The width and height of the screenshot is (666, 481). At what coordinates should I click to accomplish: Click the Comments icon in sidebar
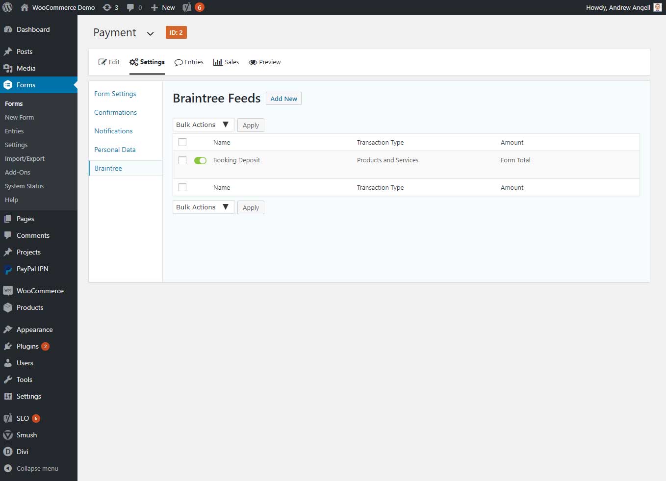[x=8, y=235]
